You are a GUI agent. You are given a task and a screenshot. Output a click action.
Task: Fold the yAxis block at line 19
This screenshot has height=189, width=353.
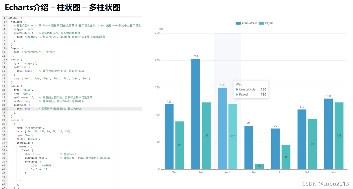coord(6,86)
